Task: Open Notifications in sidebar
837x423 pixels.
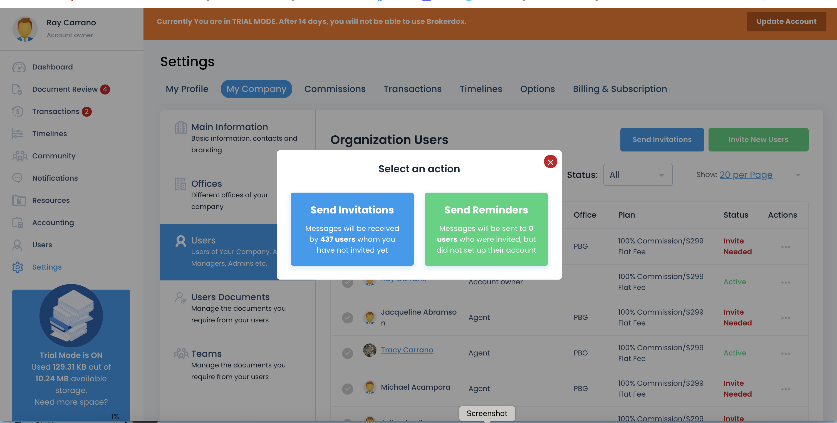Action: point(55,178)
